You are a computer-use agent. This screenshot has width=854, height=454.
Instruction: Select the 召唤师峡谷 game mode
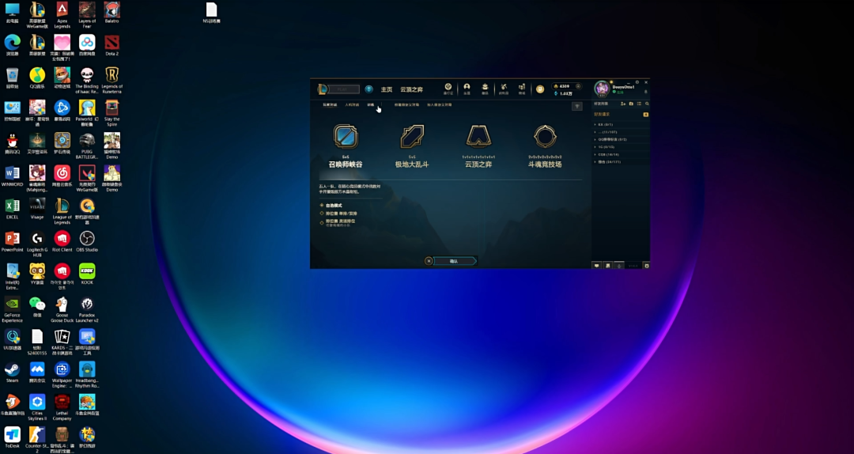tap(346, 146)
